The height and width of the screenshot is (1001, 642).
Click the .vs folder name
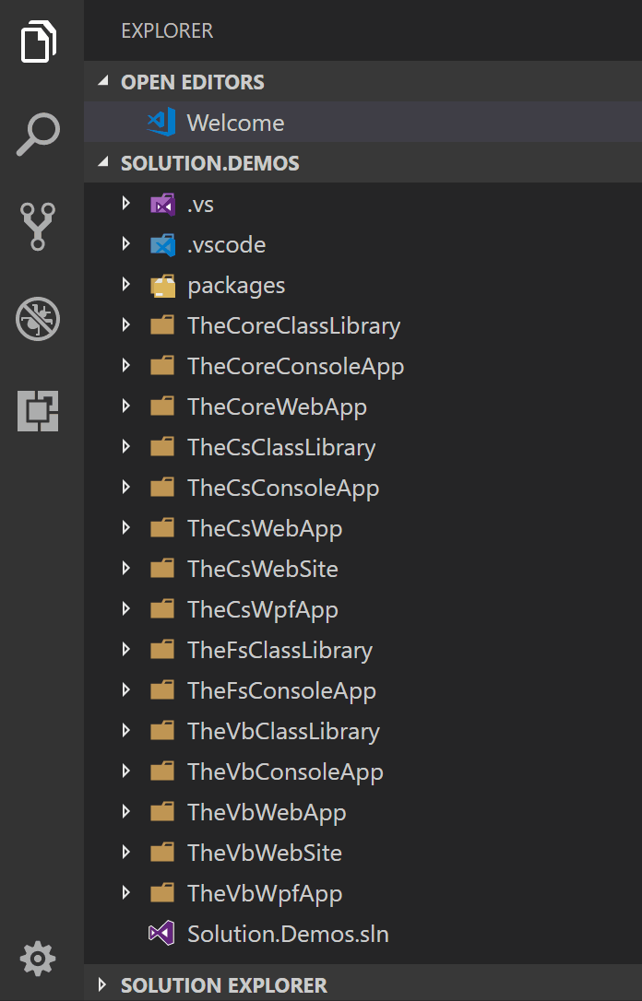point(200,205)
